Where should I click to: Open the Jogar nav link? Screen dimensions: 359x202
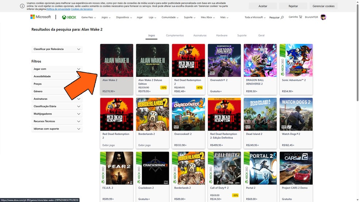[x=139, y=18]
